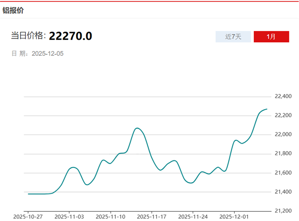Click the 22,000 y-axis label
Viewport: 299px width, 221px height.
point(283,134)
